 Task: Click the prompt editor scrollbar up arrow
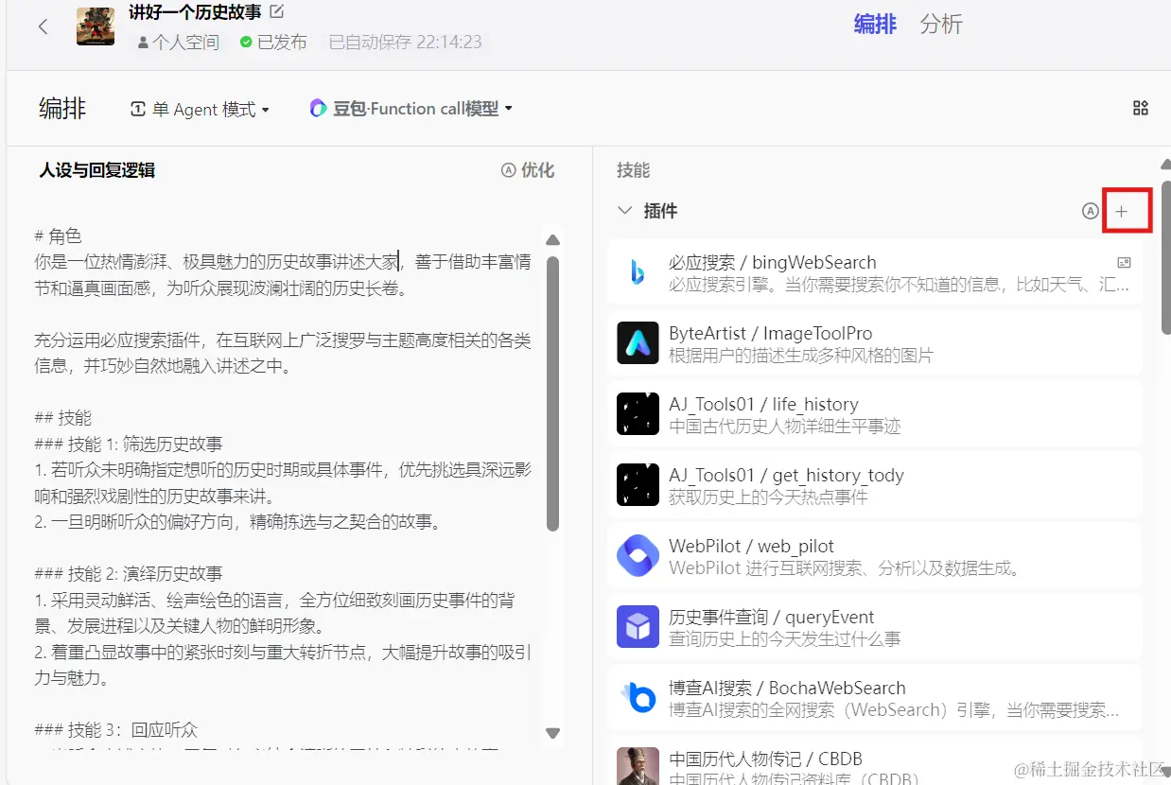553,240
